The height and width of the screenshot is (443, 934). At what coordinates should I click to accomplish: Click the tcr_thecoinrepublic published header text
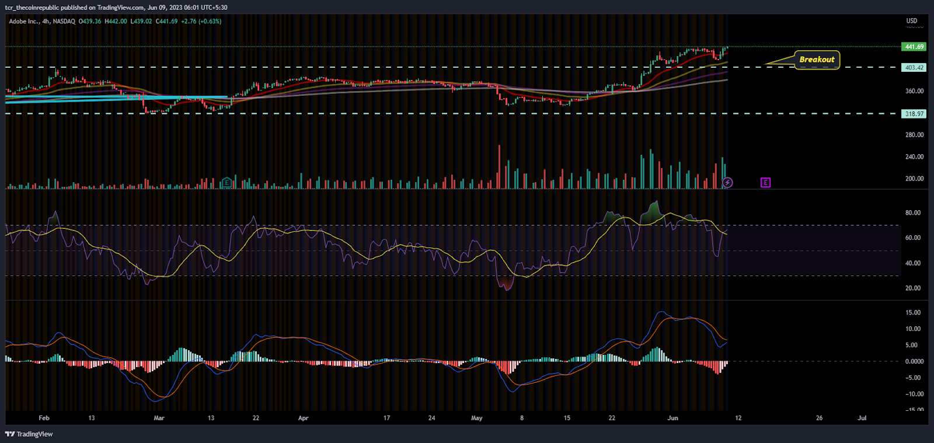116,8
